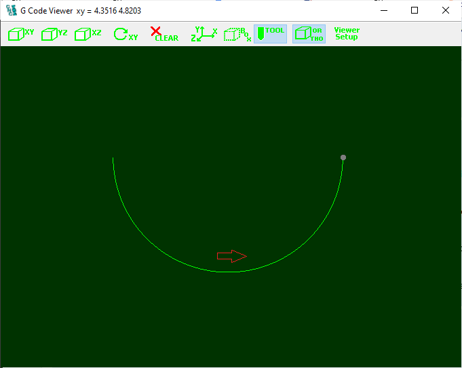This screenshot has width=462, height=368.
Task: Click the bottom of the green arc
Action: pyautogui.click(x=228, y=272)
